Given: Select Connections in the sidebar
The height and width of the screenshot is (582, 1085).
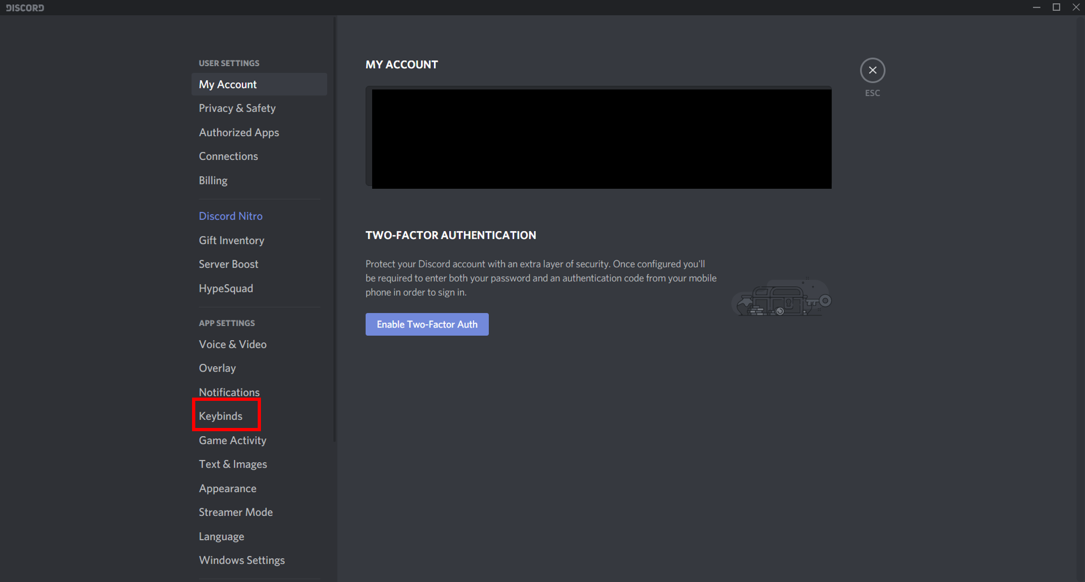Looking at the screenshot, I should point(259,156).
